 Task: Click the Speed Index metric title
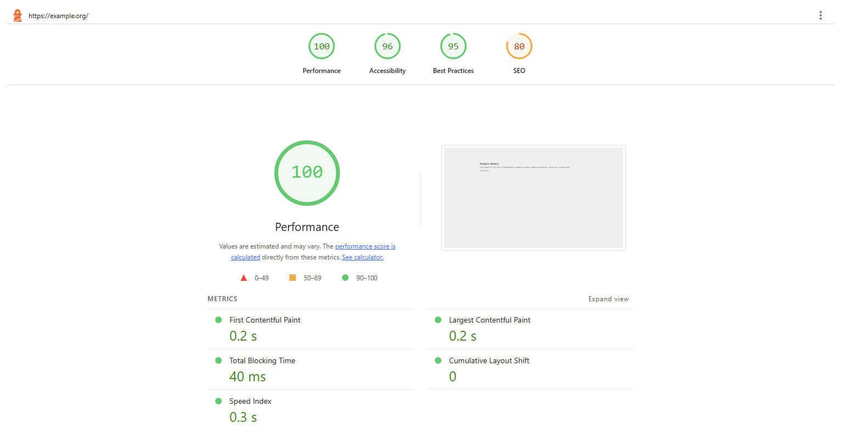point(250,401)
